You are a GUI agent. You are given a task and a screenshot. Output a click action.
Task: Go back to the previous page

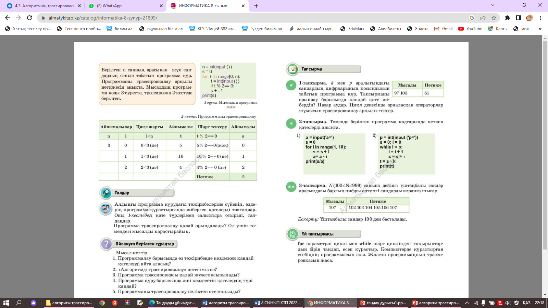point(8,18)
